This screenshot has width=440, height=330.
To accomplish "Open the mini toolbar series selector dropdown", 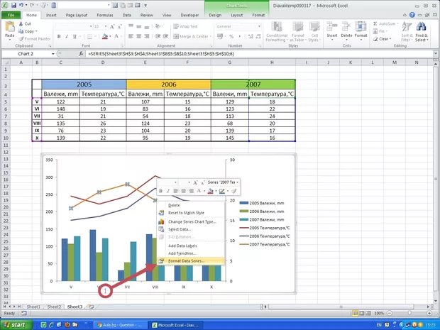I will pyautogui.click(x=238, y=182).
